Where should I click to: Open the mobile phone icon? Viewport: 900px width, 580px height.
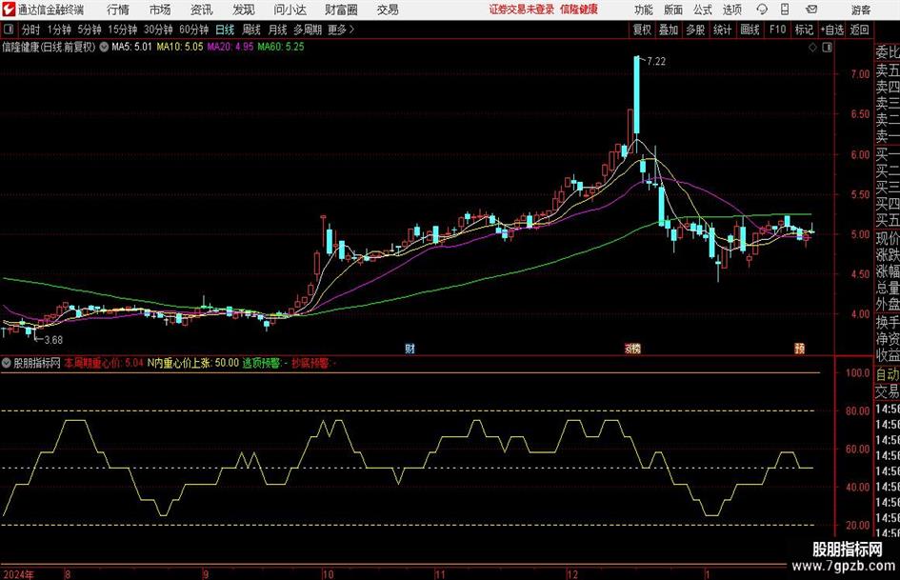click(785, 10)
